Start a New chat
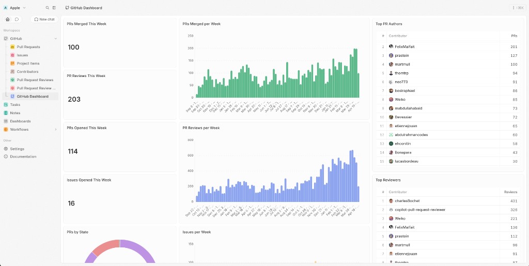 tap(44, 19)
